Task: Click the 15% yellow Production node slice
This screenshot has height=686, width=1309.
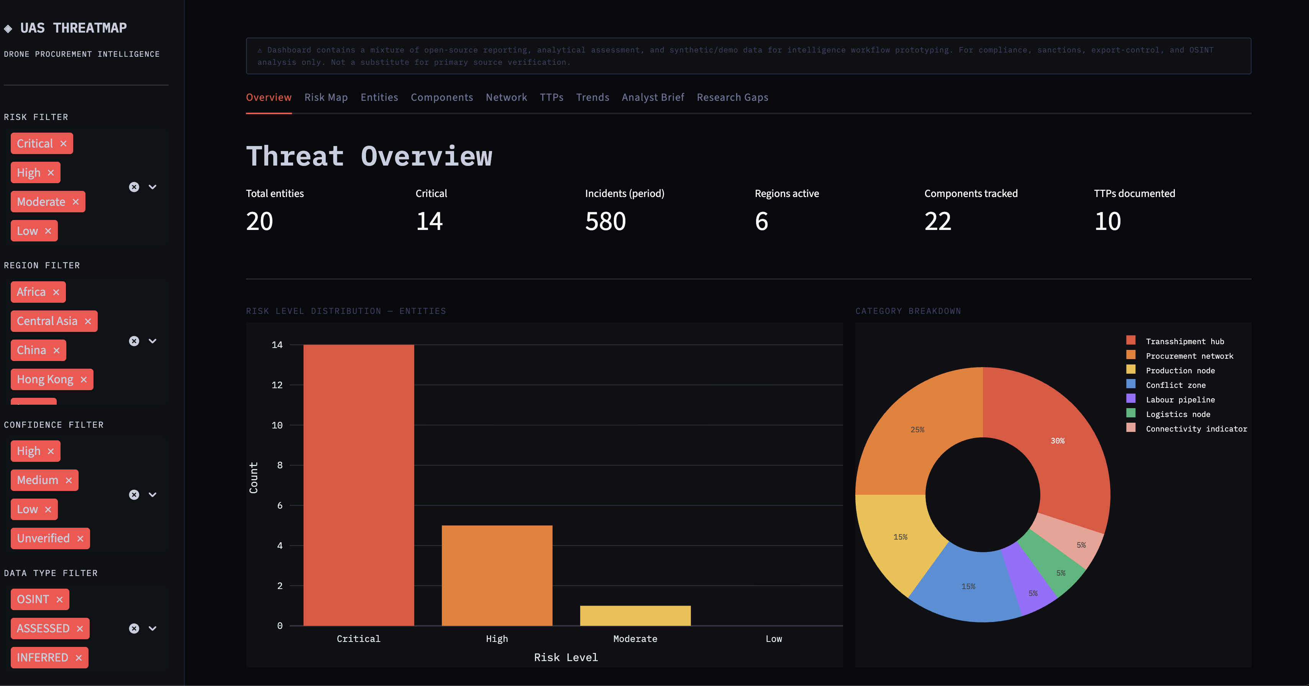Action: (901, 537)
